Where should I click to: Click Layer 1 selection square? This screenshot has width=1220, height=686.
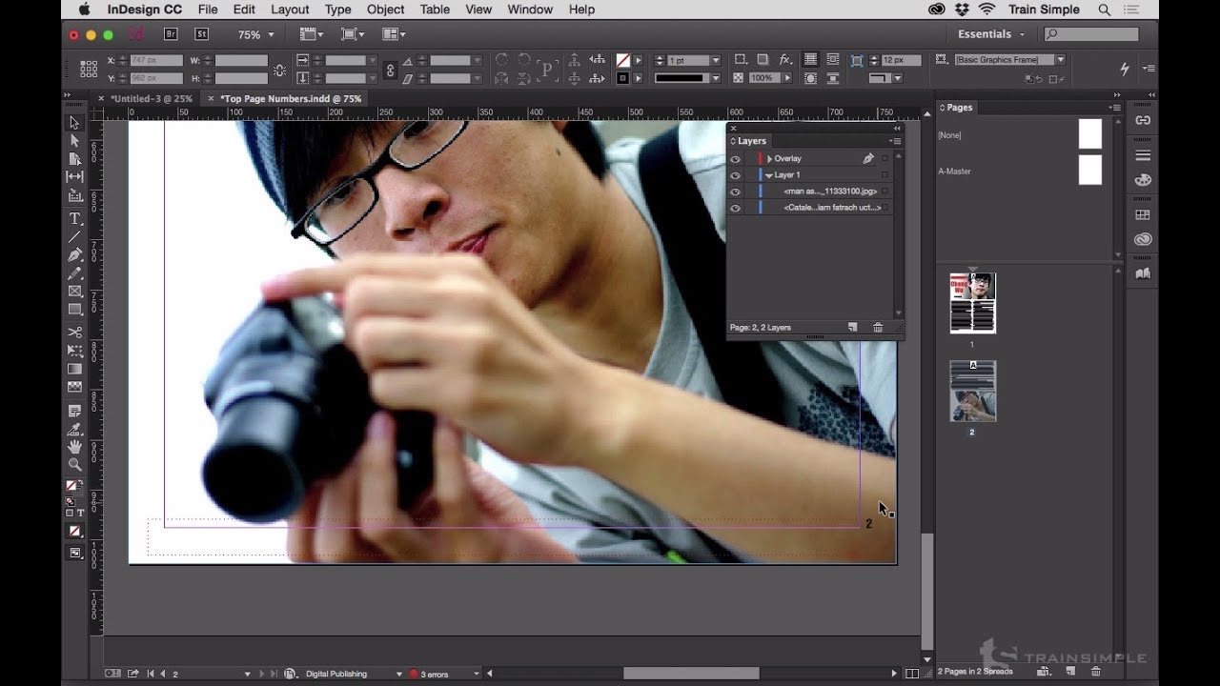(885, 175)
